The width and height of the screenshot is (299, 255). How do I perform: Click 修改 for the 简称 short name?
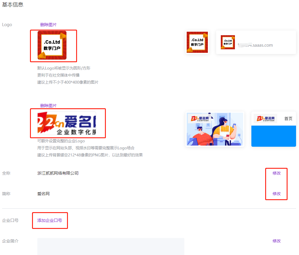point(276,194)
